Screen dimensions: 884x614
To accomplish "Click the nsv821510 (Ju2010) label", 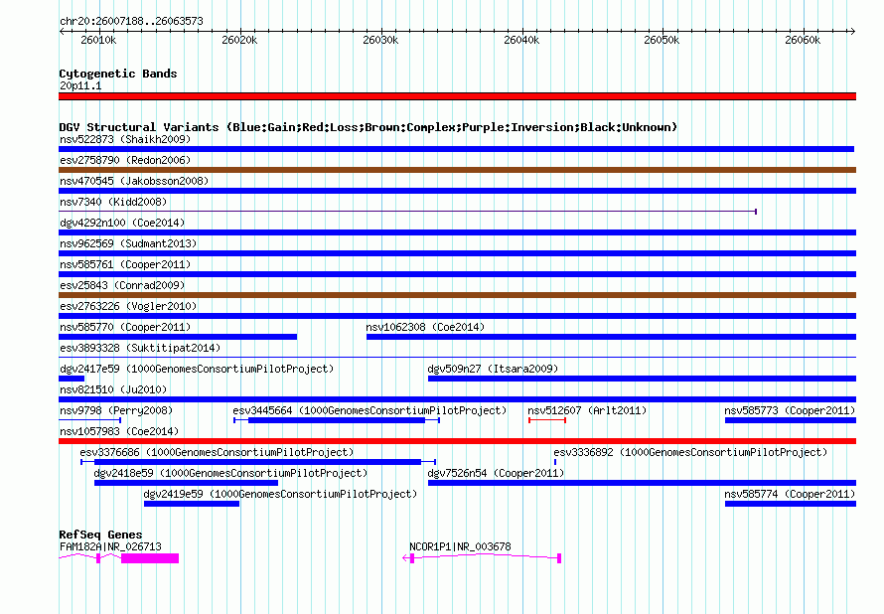I will (113, 389).
